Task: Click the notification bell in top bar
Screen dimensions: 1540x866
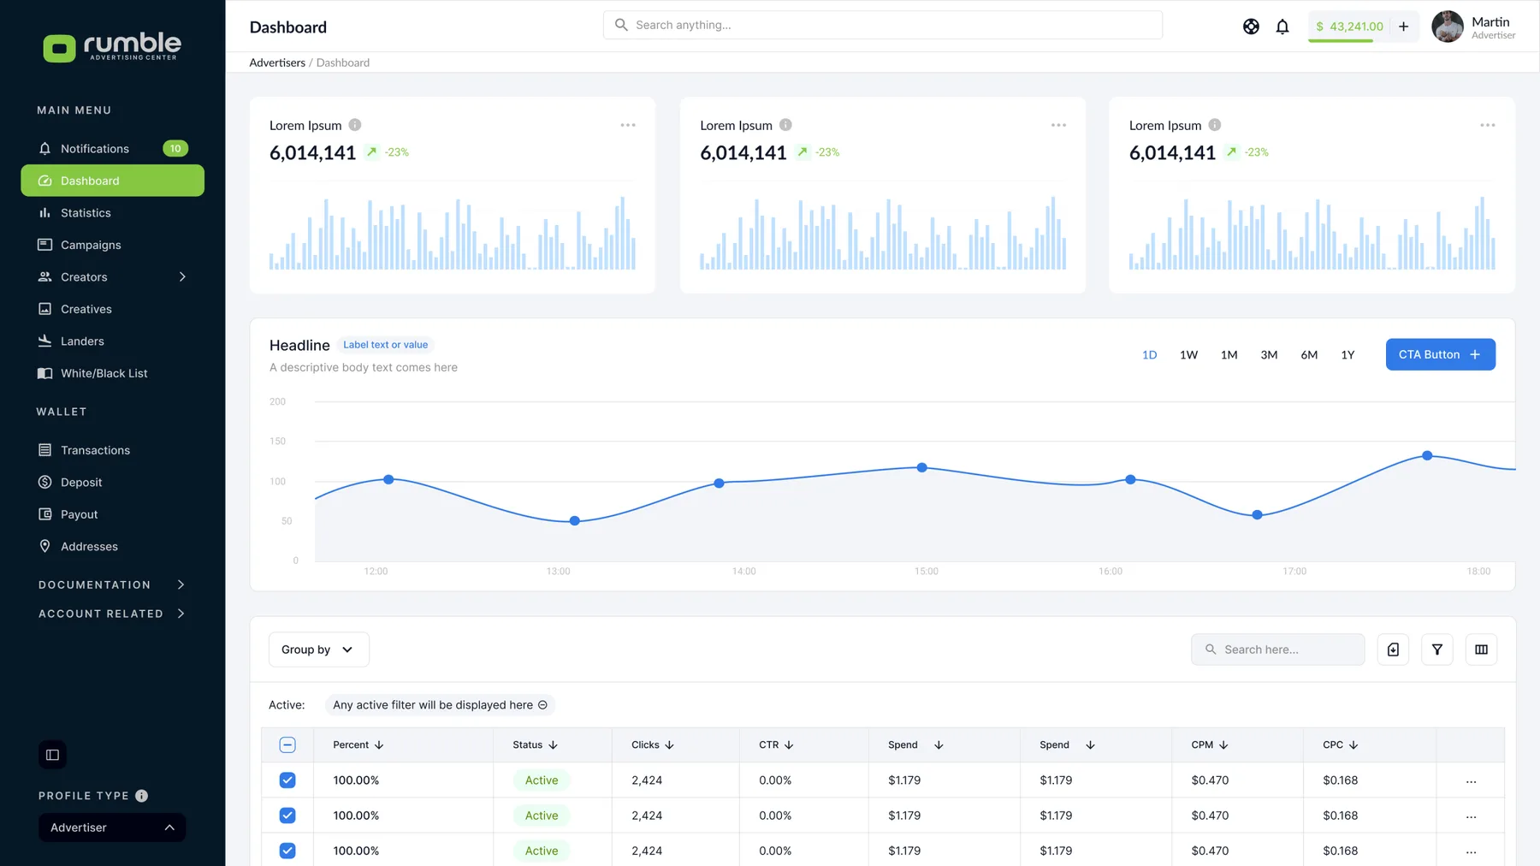Action: click(1282, 27)
